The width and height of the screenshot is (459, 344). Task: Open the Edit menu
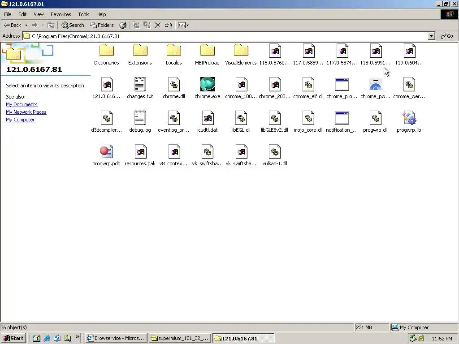tap(22, 14)
